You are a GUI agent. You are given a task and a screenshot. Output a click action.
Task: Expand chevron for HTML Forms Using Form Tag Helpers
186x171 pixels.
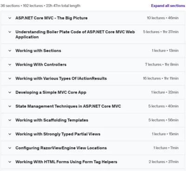(10, 162)
